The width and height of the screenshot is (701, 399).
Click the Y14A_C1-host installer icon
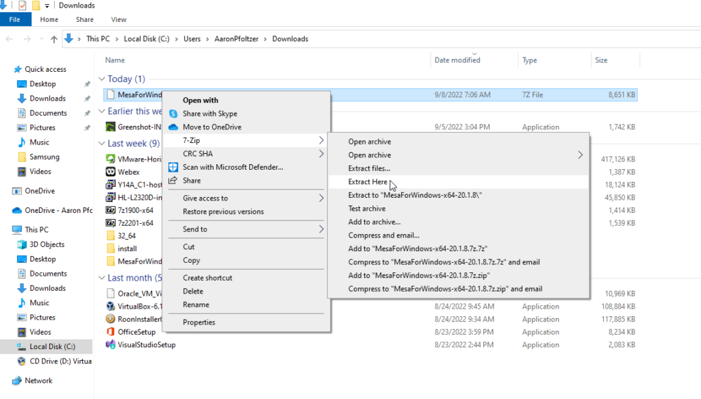110,185
